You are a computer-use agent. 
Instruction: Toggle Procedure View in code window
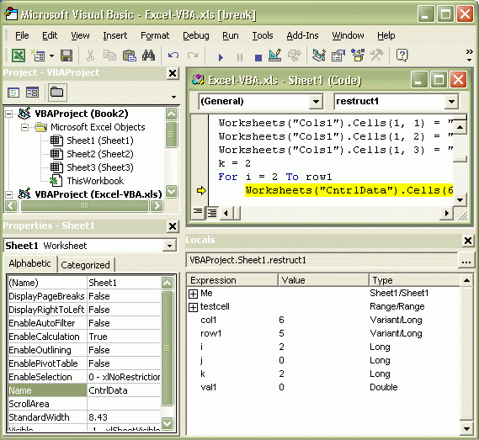(198, 212)
